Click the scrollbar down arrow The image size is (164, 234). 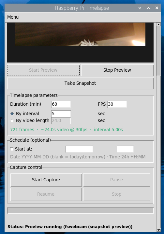(159, 230)
